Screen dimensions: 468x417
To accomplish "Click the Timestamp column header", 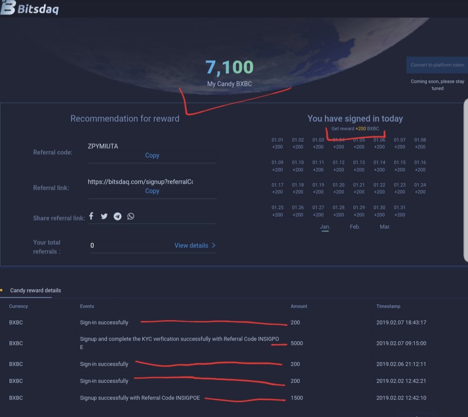I will click(x=388, y=306).
